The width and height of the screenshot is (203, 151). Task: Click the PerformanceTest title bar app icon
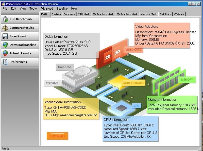tap(3, 4)
